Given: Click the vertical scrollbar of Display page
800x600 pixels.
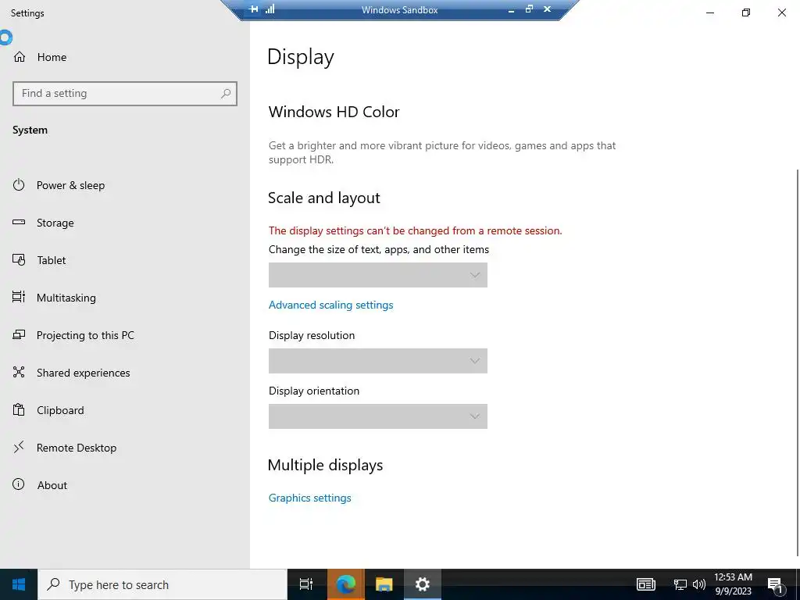Looking at the screenshot, I should pyautogui.click(x=797, y=362).
